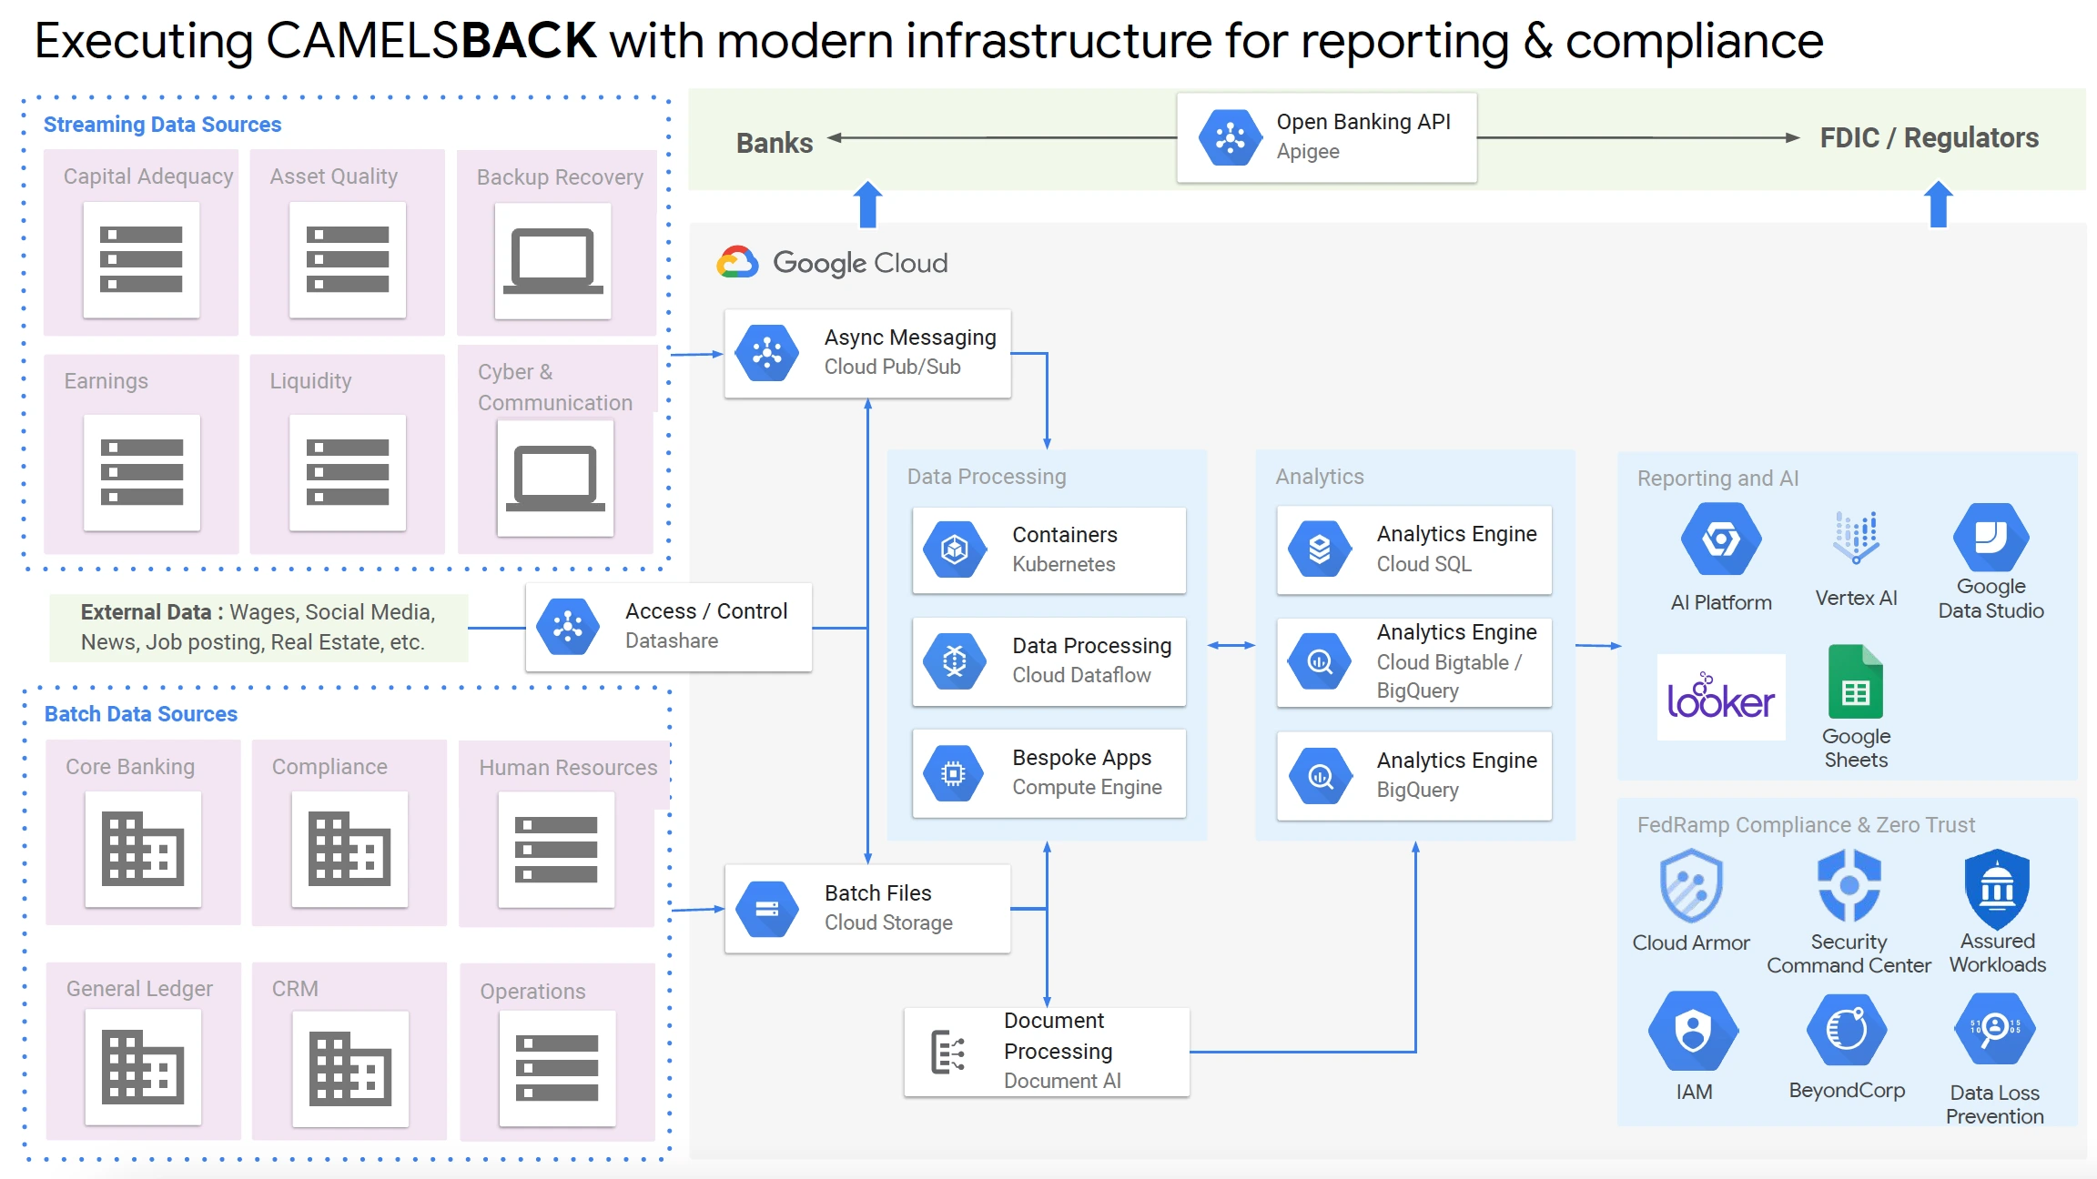Click the Asset Quality server icon
Screen dimensions: 2097x1179
[x=348, y=260]
